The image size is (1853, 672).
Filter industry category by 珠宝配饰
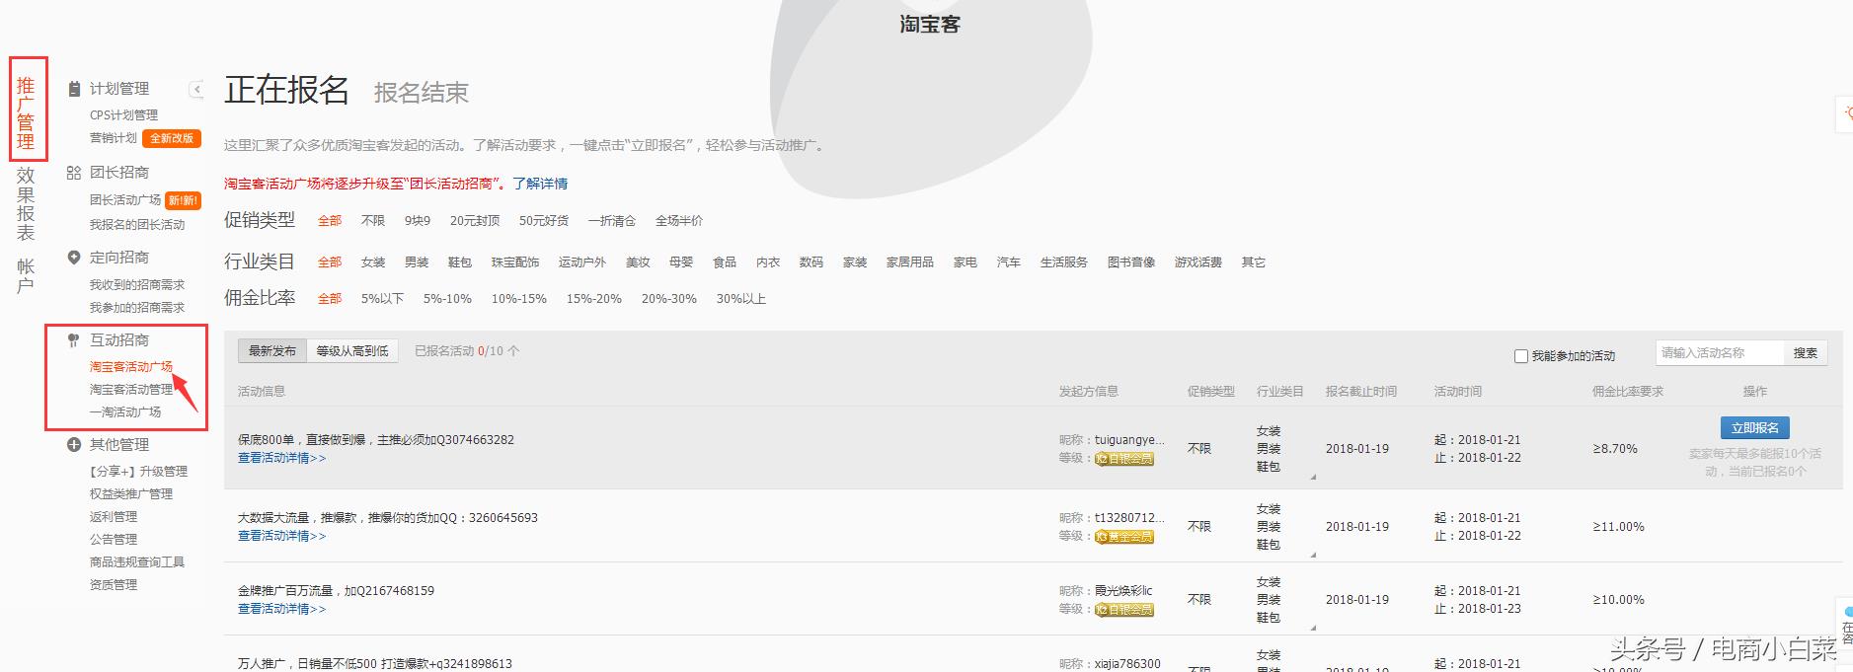[x=515, y=262]
